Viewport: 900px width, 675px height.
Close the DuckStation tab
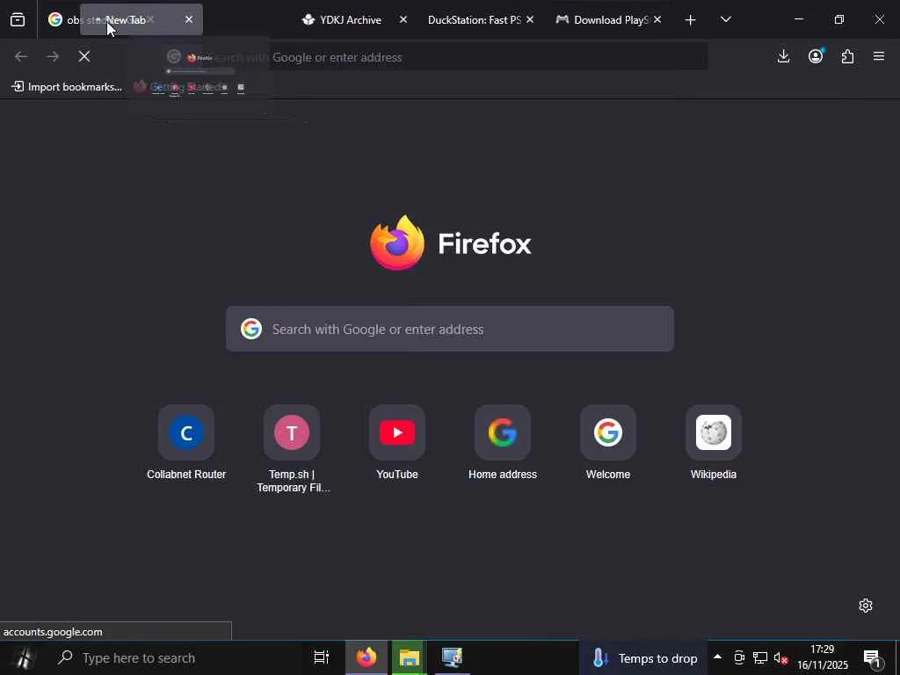[x=530, y=20]
